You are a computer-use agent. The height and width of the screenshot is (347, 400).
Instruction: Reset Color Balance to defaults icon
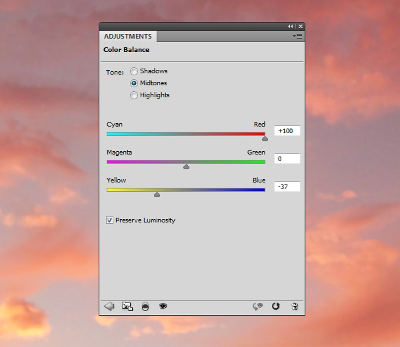point(275,306)
